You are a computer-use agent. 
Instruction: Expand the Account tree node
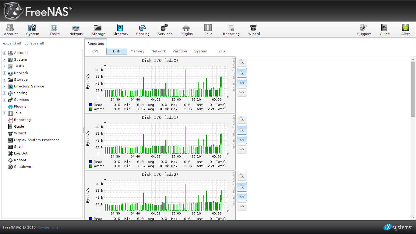click(5, 53)
